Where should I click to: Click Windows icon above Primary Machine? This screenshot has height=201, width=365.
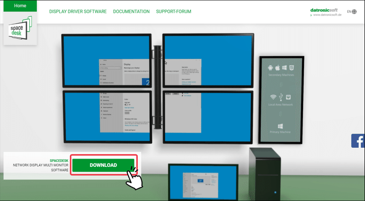280,126
